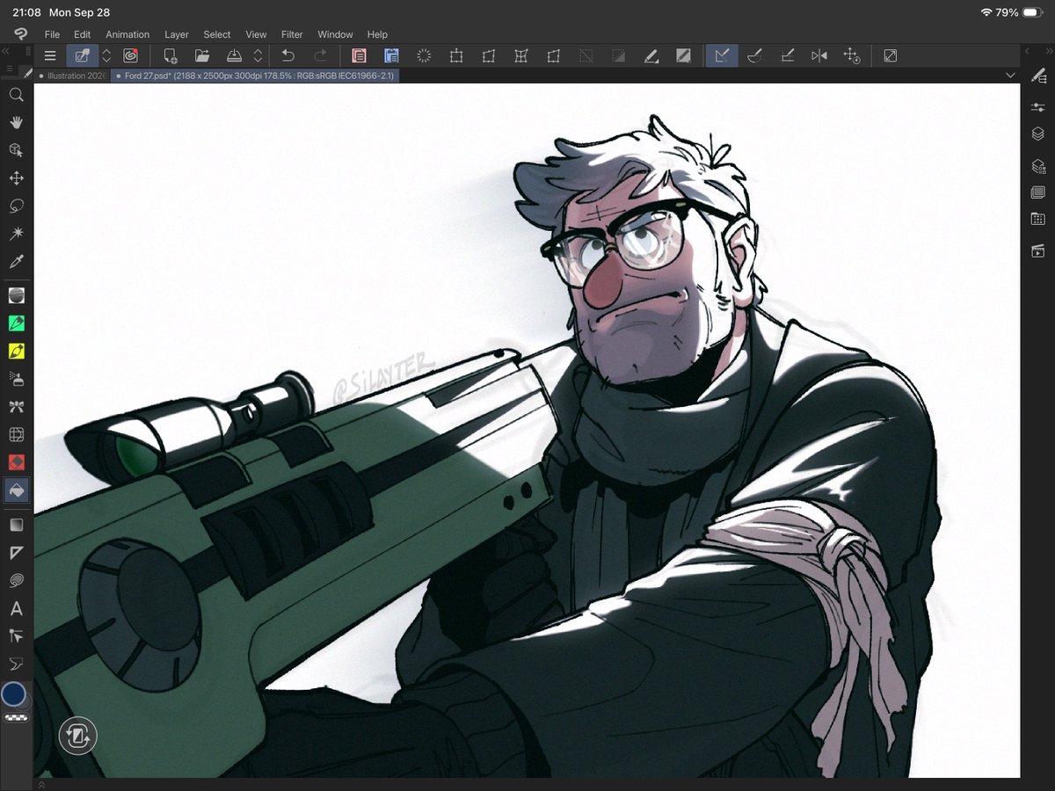Select the Auto select magic wand tool
The image size is (1055, 791).
click(x=16, y=234)
